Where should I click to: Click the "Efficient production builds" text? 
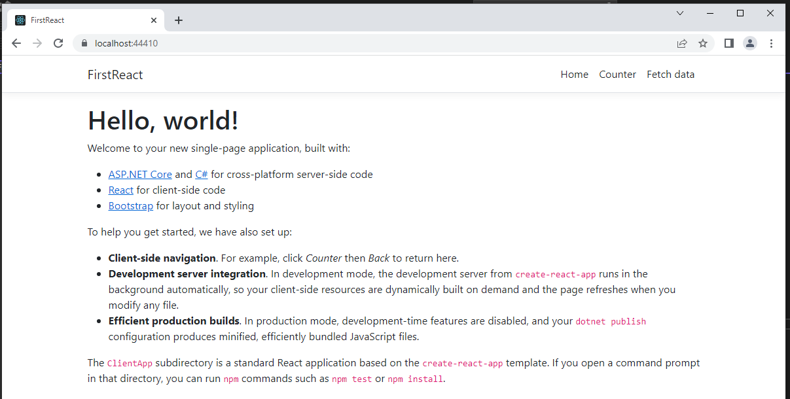click(174, 321)
